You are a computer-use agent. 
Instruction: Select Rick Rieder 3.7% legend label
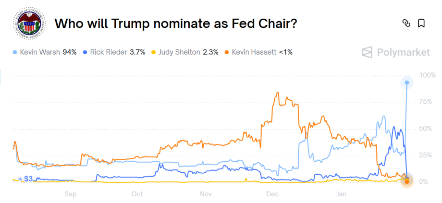pos(117,52)
